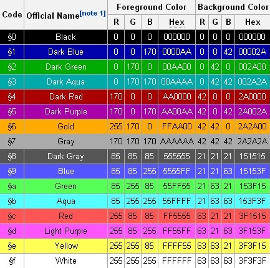Open the [note 1] footnote link
The height and width of the screenshot is (268, 270).
[92, 13]
